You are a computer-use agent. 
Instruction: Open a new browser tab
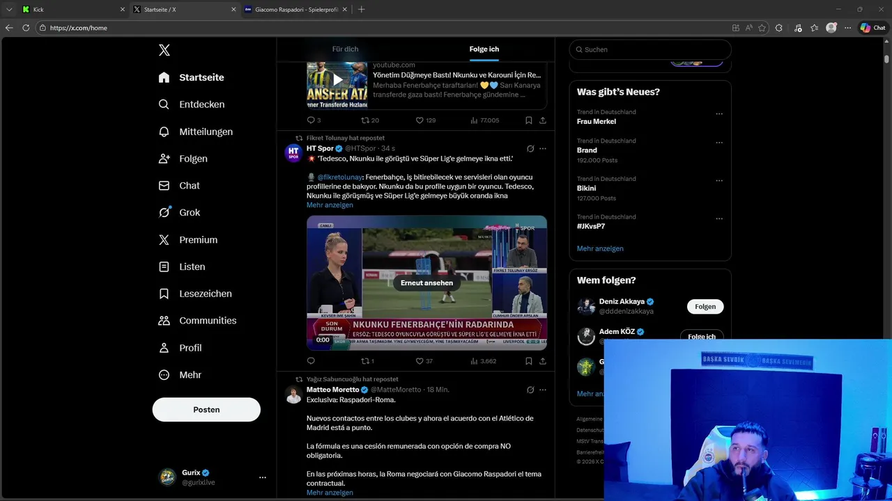tap(361, 9)
